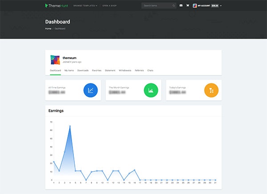Click the account balance badge
The image size is (267, 194).
click(x=215, y=6)
